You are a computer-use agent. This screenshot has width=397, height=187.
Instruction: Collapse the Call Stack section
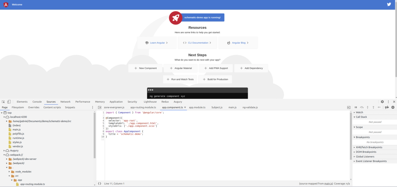point(374,117)
